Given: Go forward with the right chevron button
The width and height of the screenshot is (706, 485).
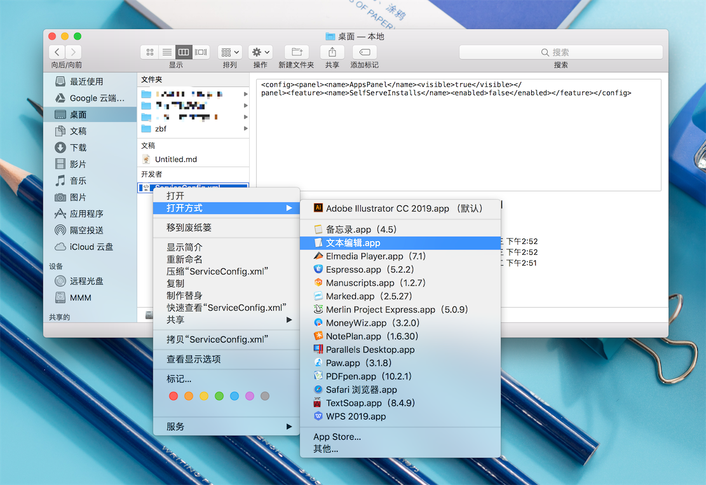Looking at the screenshot, I should point(73,52).
